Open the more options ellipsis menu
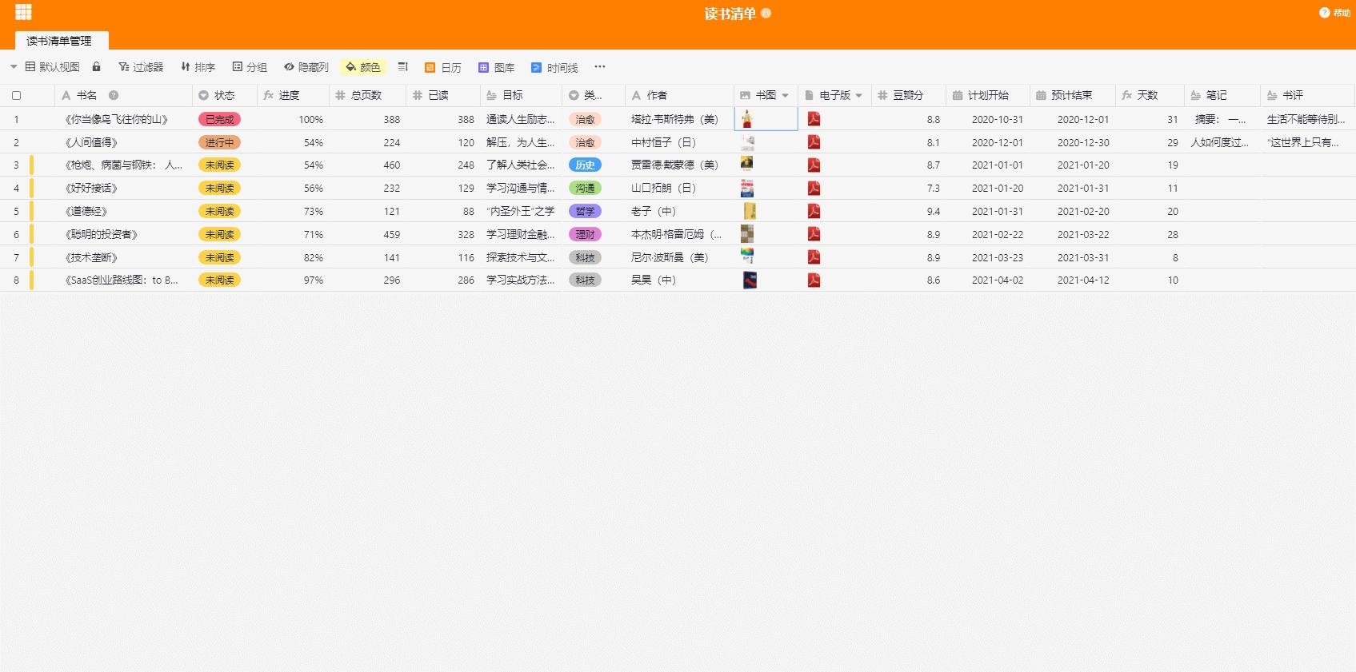Screen dimensions: 1356x672 click(600, 67)
